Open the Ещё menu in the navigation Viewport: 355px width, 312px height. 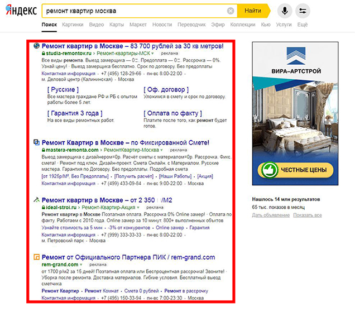pyautogui.click(x=303, y=25)
